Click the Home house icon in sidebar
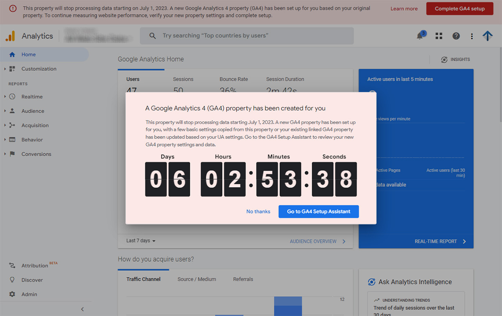The image size is (502, 316). pyautogui.click(x=12, y=54)
